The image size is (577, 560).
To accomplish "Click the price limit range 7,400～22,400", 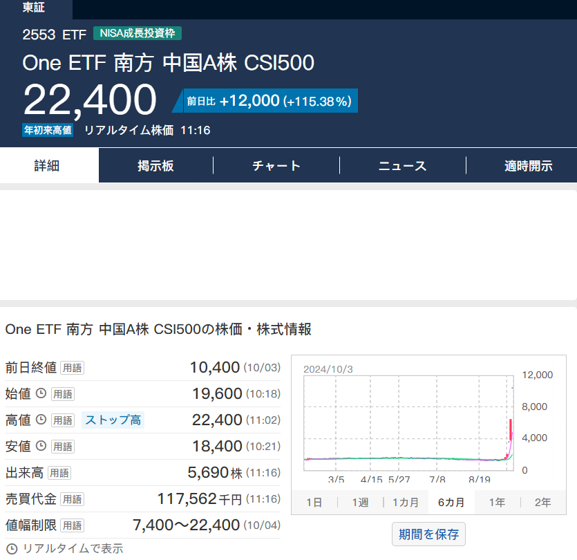I will (186, 525).
